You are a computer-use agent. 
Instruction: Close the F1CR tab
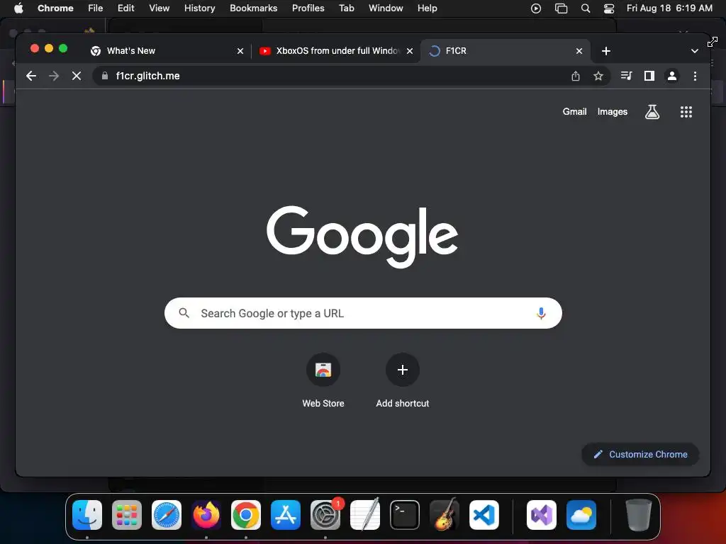click(x=579, y=51)
